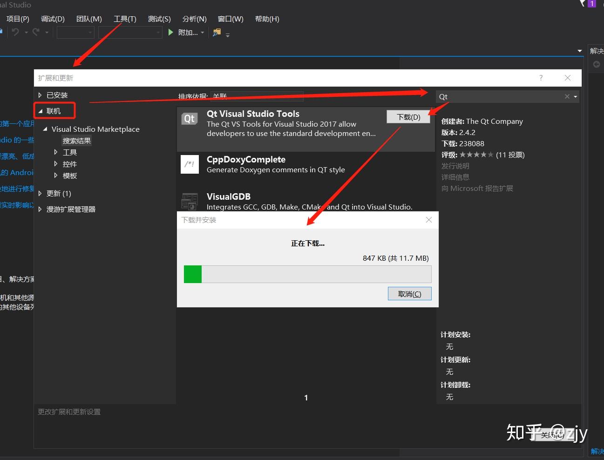604x460 pixels.
Task: Open the 窗口(W) menu
Action: (231, 19)
